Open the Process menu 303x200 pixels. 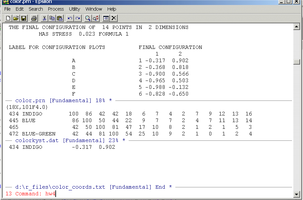(56, 9)
